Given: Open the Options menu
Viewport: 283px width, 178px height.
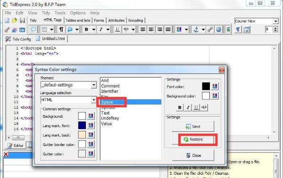Looking at the screenshot, I should pyautogui.click(x=78, y=13).
